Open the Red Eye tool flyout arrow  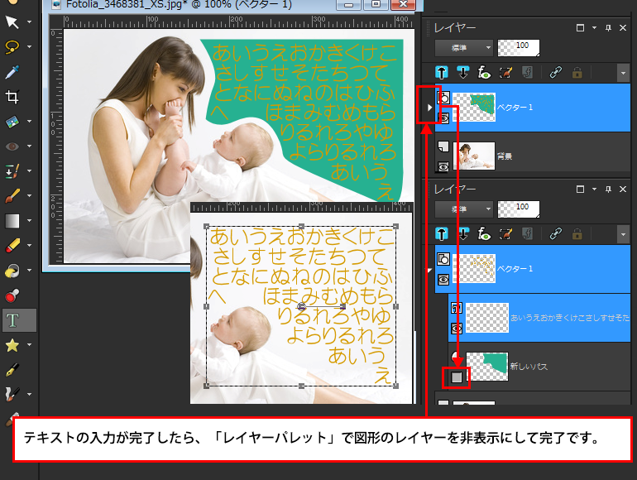[29, 146]
